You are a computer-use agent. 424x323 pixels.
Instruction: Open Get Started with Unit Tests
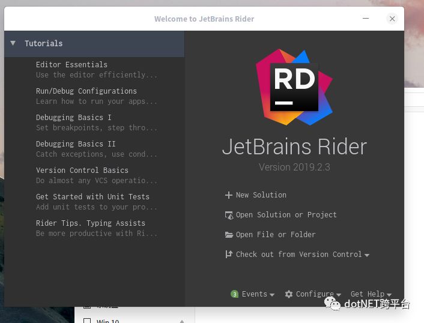(92, 197)
